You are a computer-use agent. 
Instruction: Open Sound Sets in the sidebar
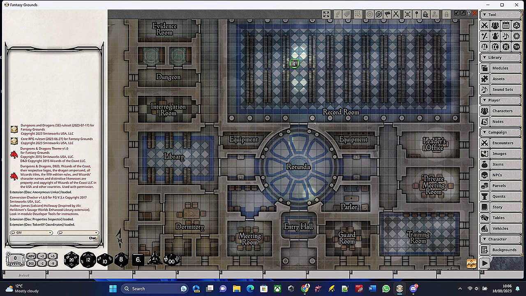[x=501, y=90]
